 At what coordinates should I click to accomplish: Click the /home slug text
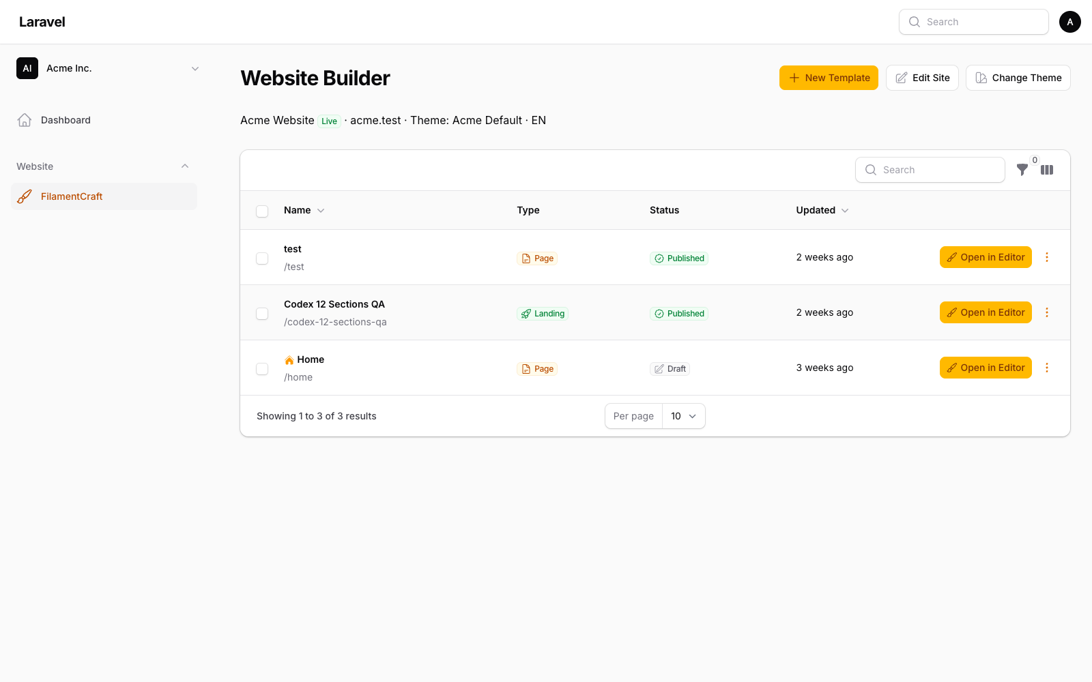click(298, 377)
